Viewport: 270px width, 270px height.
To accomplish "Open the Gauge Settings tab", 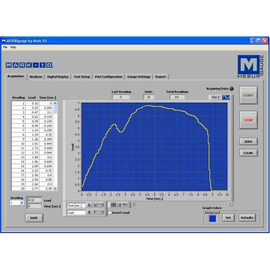I will [139, 77].
